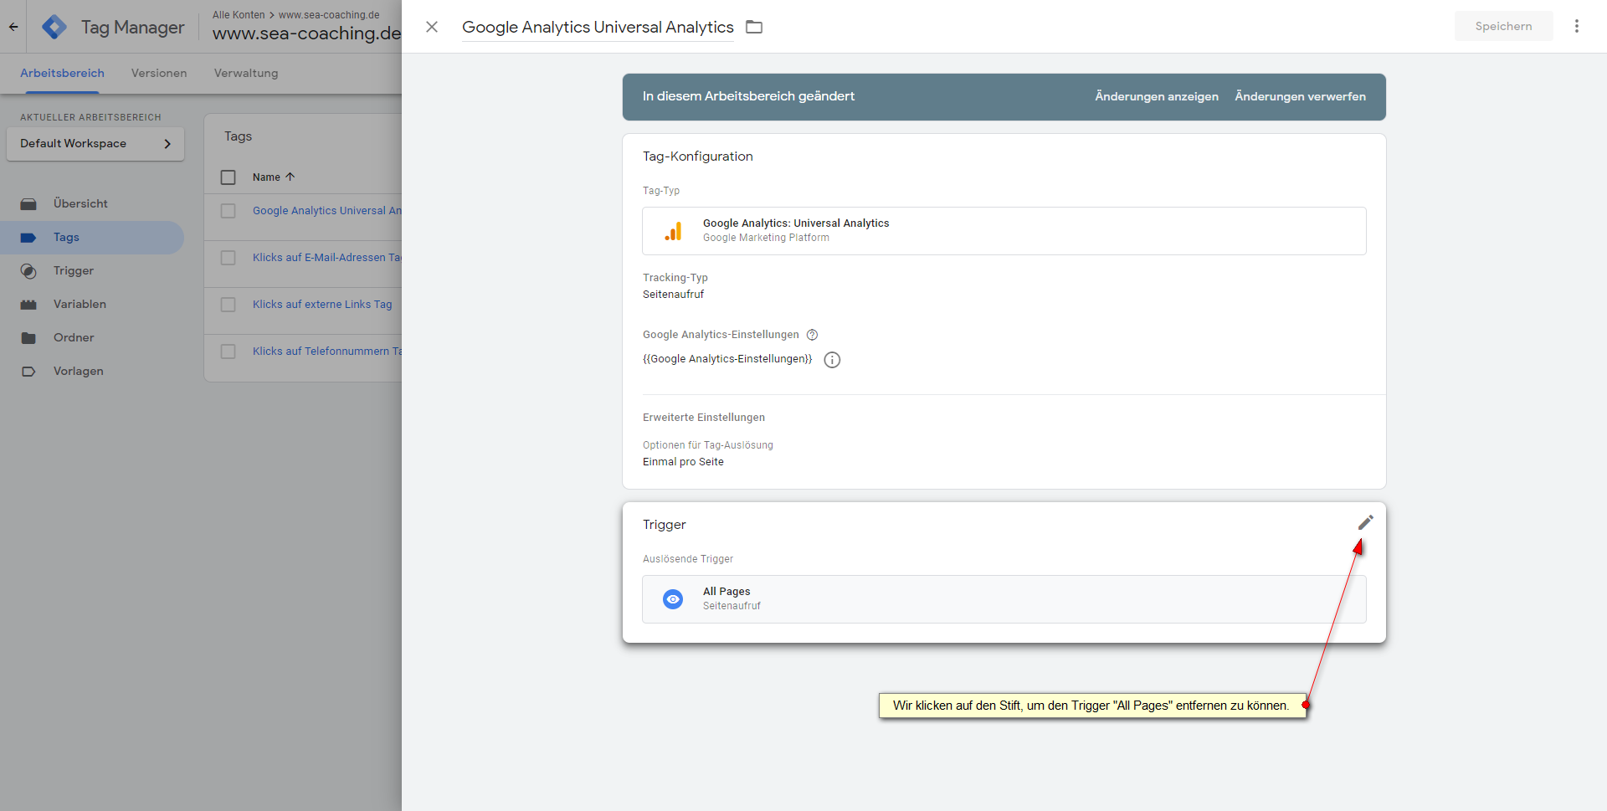Open the folder icon next to tag name
1607x811 pixels.
pyautogui.click(x=754, y=27)
